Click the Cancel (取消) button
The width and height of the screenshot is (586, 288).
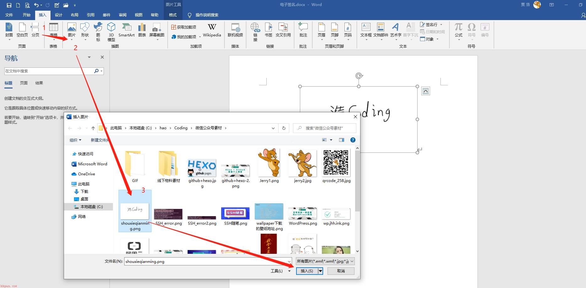pyautogui.click(x=341, y=271)
